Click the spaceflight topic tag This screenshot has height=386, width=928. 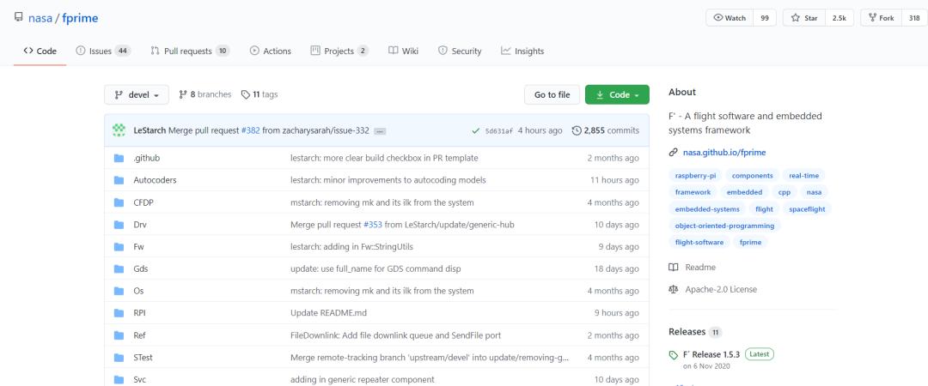pyautogui.click(x=807, y=208)
